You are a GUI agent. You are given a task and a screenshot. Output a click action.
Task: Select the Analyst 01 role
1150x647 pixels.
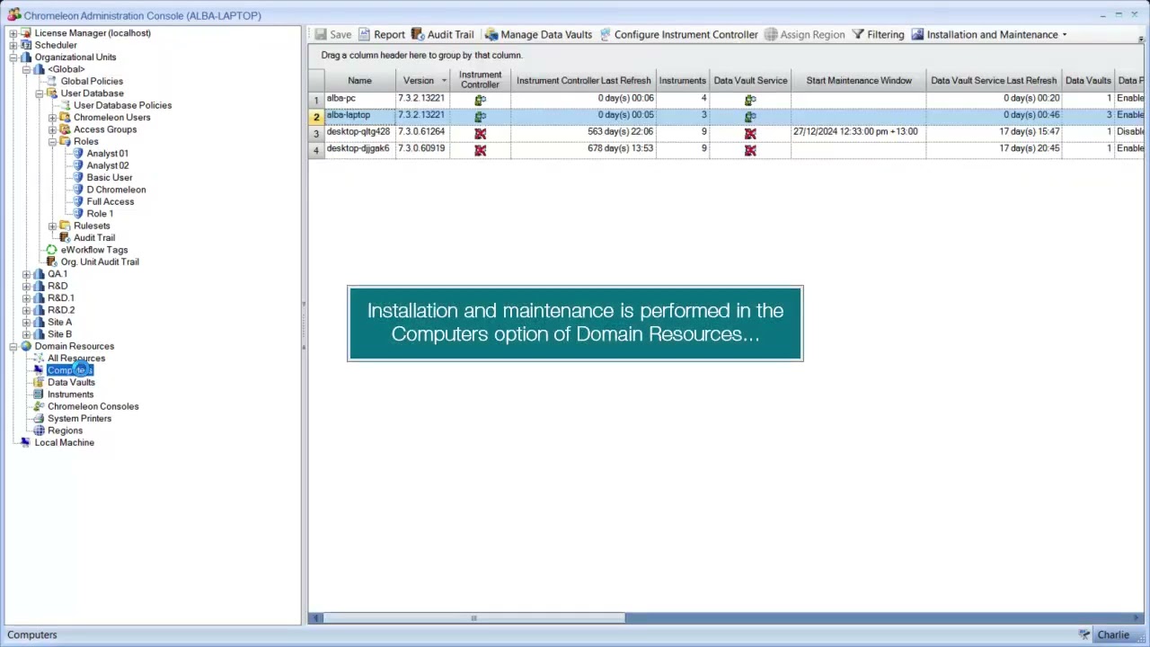107,154
